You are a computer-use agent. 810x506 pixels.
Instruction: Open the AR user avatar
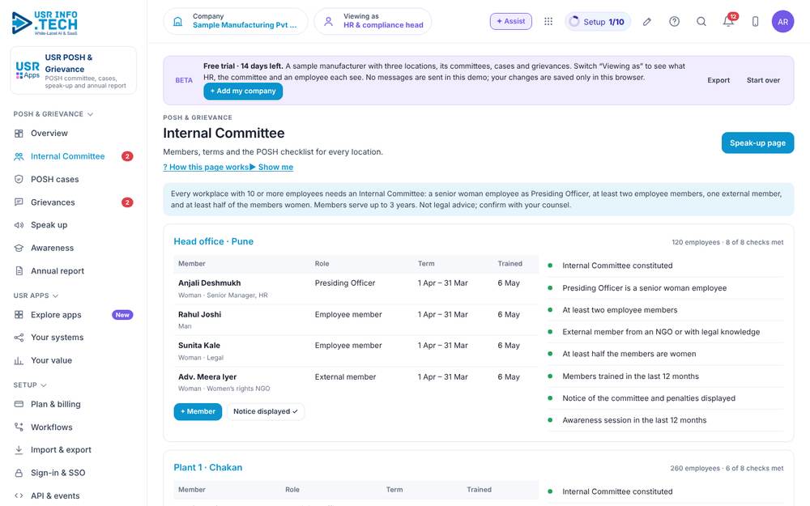coord(782,21)
